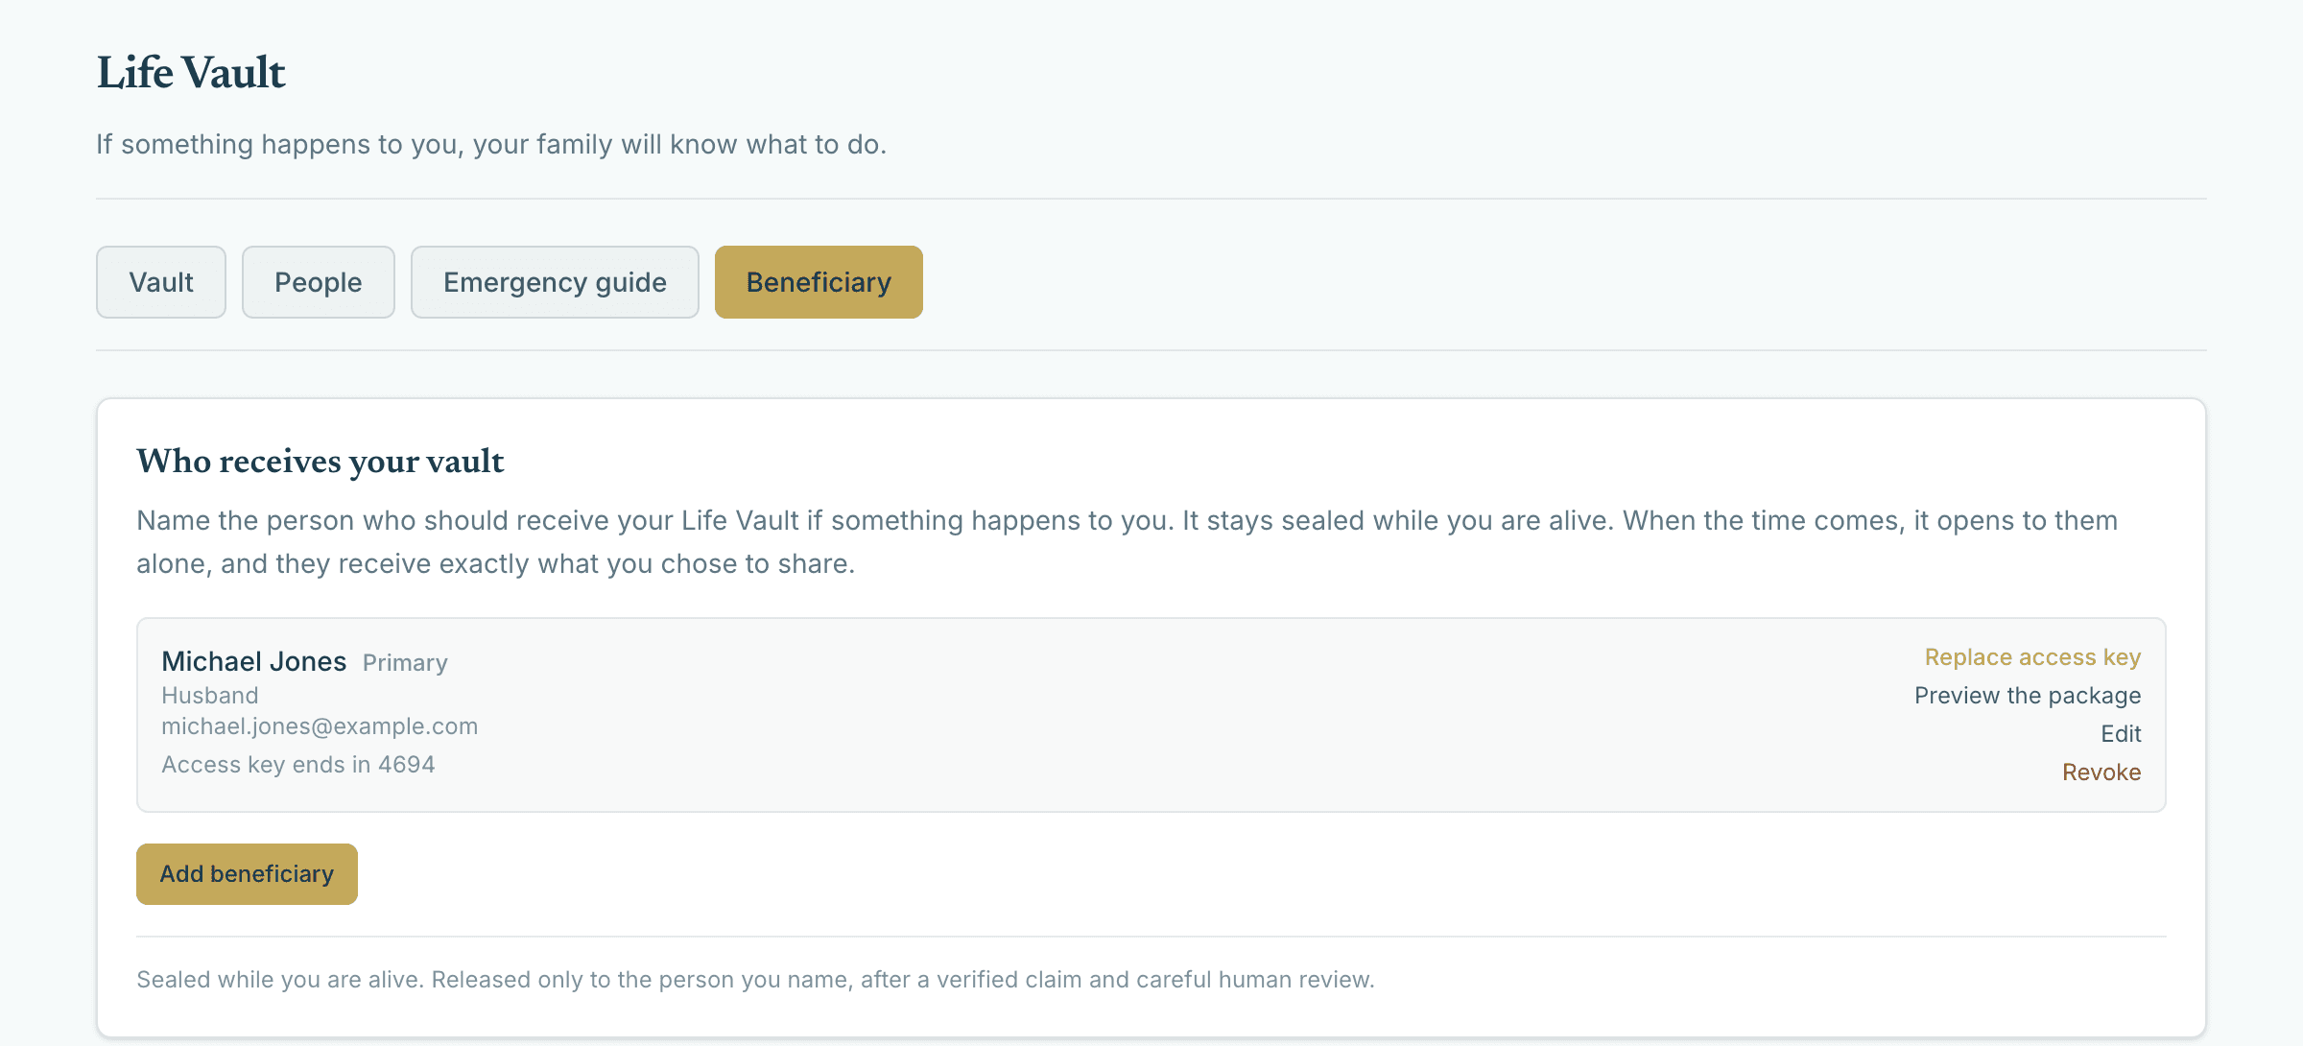Edit Michael Jones beneficiary
Image resolution: width=2303 pixels, height=1046 pixels.
[x=2121, y=734]
